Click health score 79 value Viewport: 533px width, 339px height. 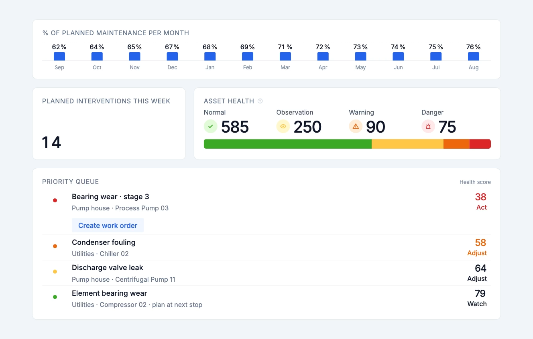click(x=480, y=294)
